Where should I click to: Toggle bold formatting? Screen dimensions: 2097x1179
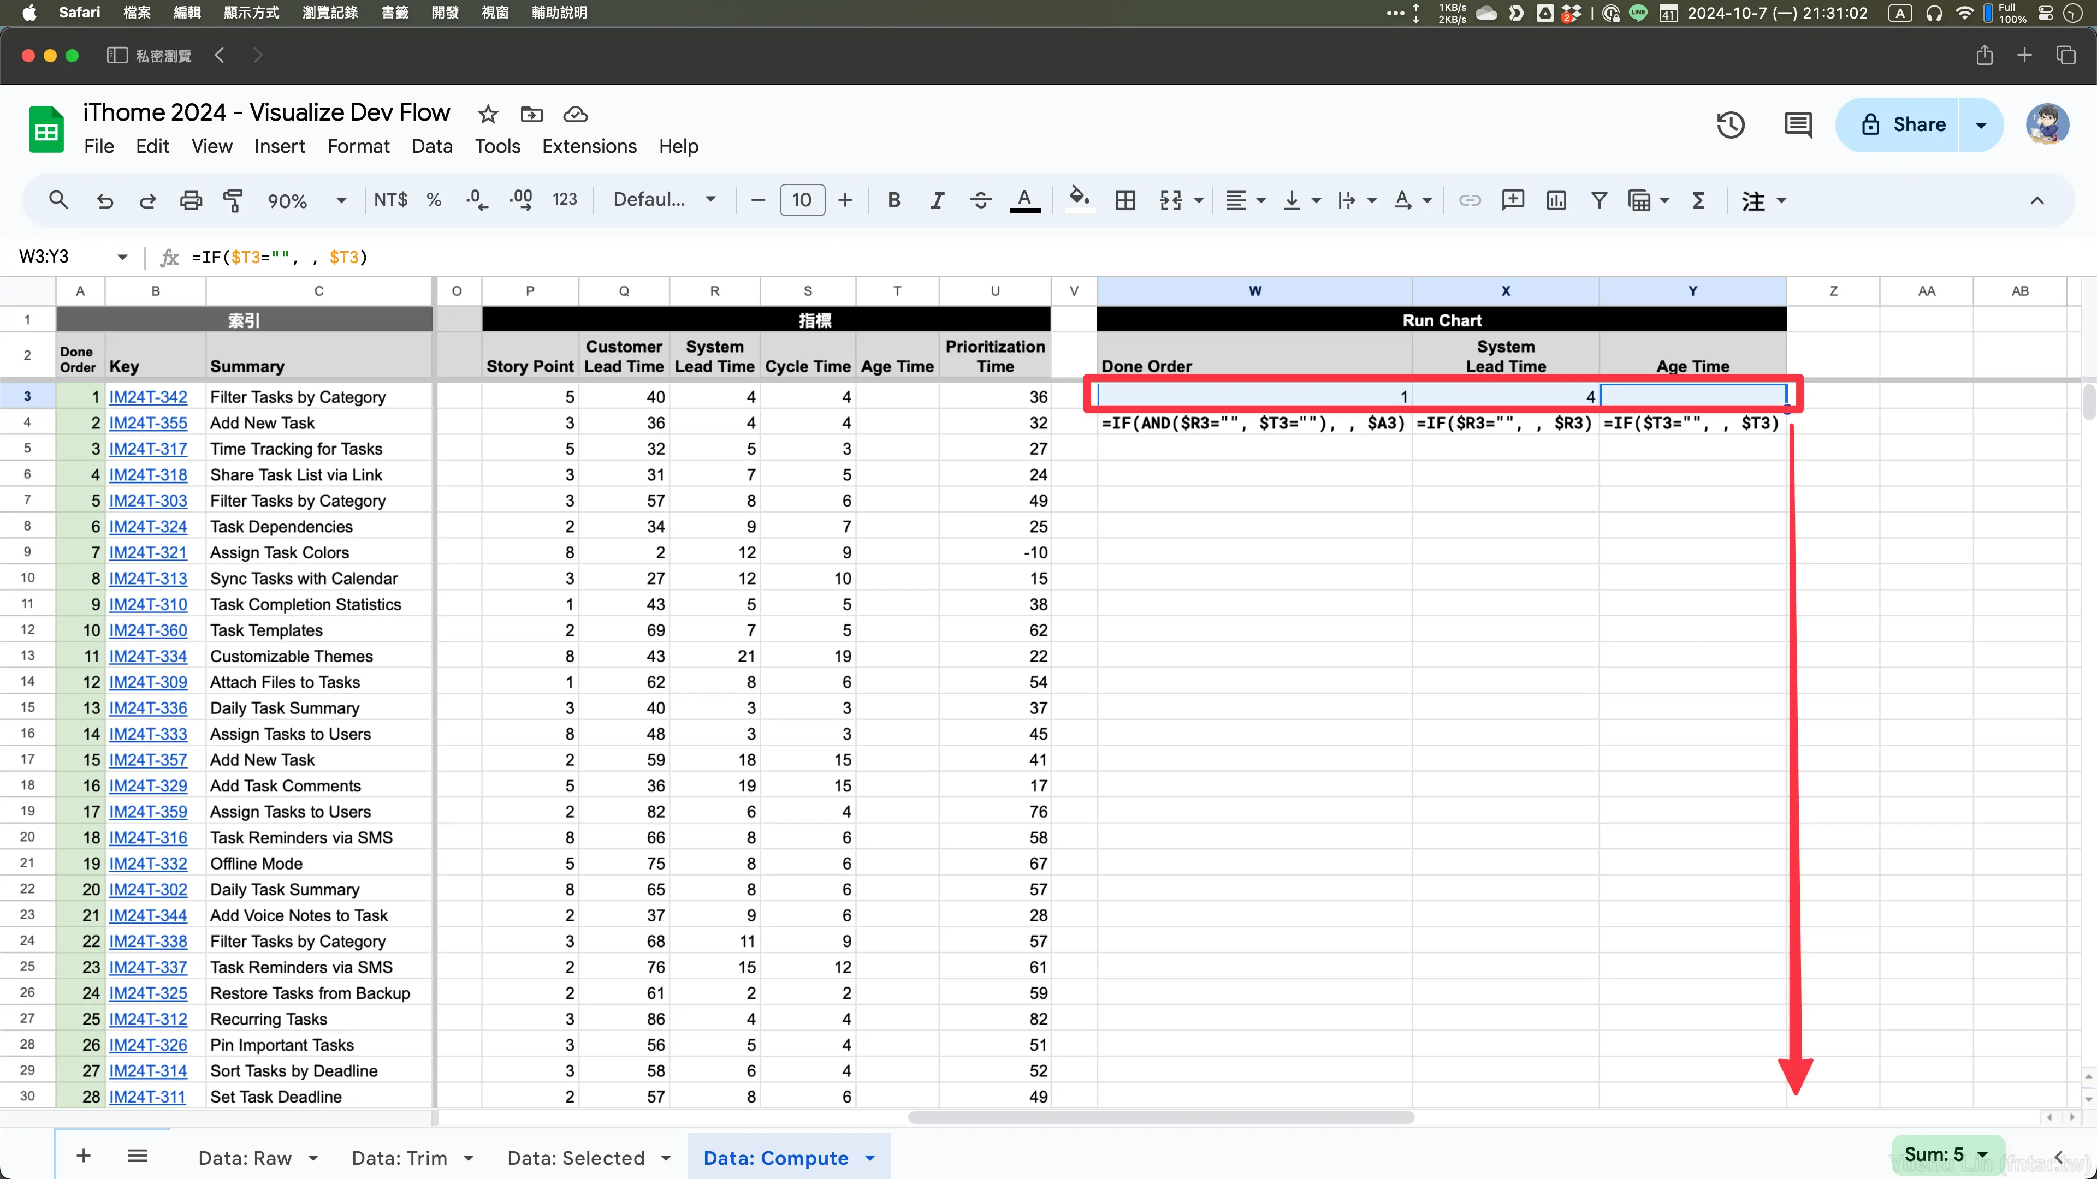(894, 200)
